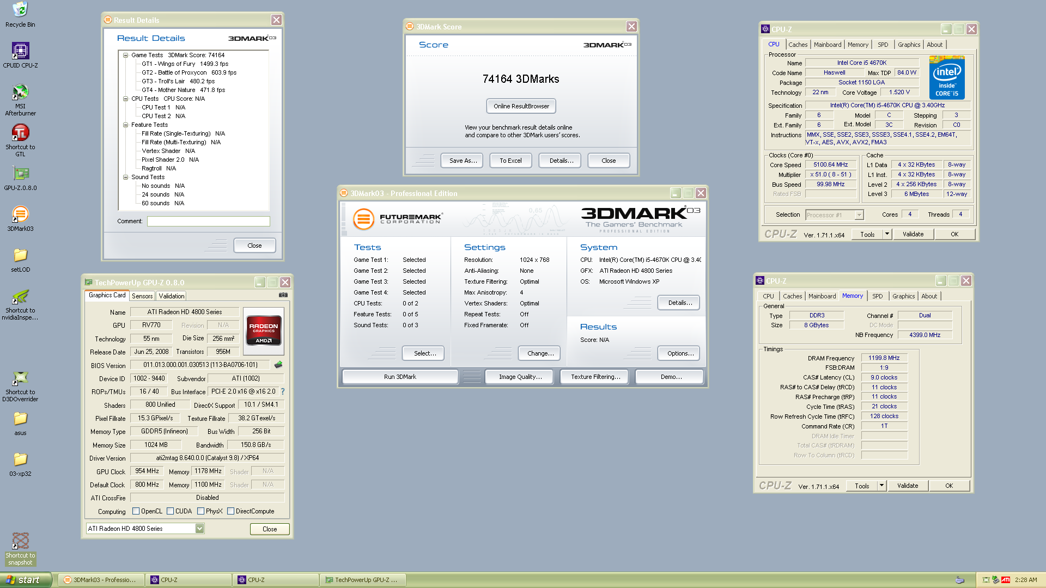
Task: Click the GPU-Z BIOS save chip icon
Action: (x=278, y=364)
